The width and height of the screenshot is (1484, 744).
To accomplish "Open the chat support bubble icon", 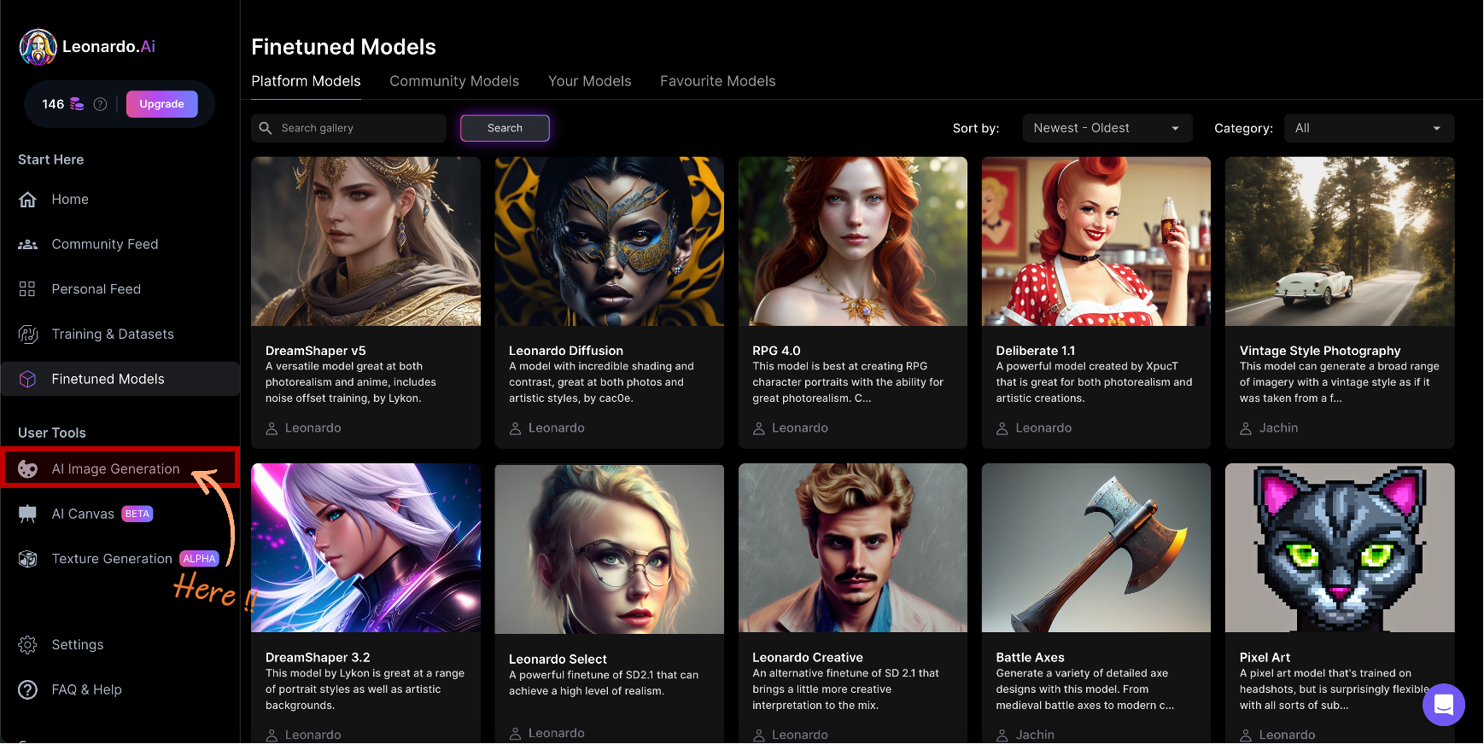I will (x=1443, y=705).
